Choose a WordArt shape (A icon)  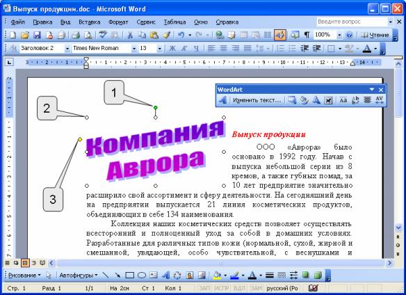(x=316, y=100)
